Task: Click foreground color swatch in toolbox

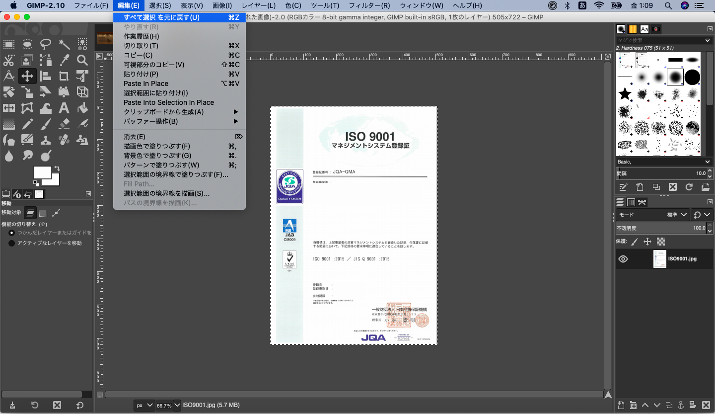Action: pos(42,172)
